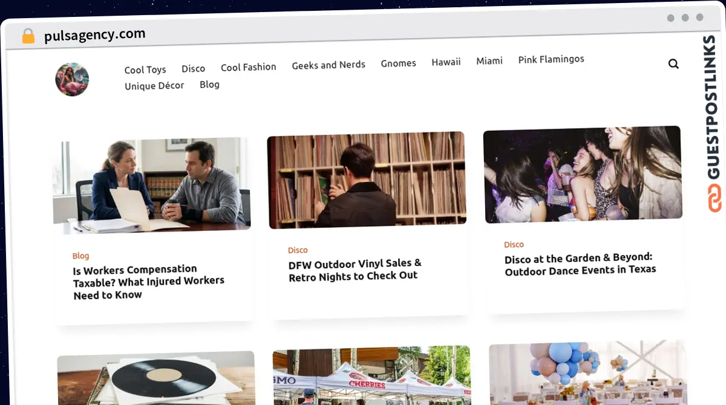Go to Cool Fashion category
This screenshot has width=726, height=405.
(x=249, y=66)
